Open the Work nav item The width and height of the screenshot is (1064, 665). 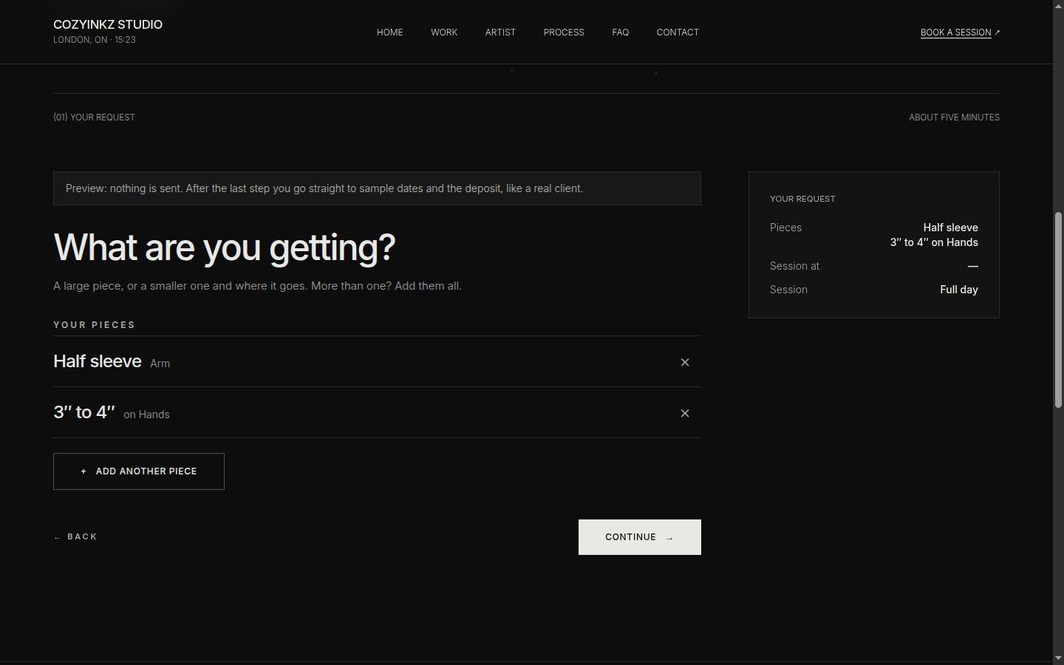click(x=444, y=33)
